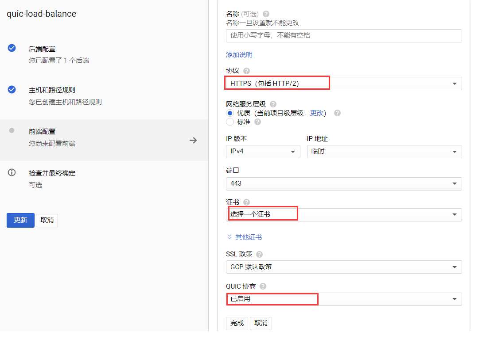Click arrow icon on 前端配置 row

193,140
